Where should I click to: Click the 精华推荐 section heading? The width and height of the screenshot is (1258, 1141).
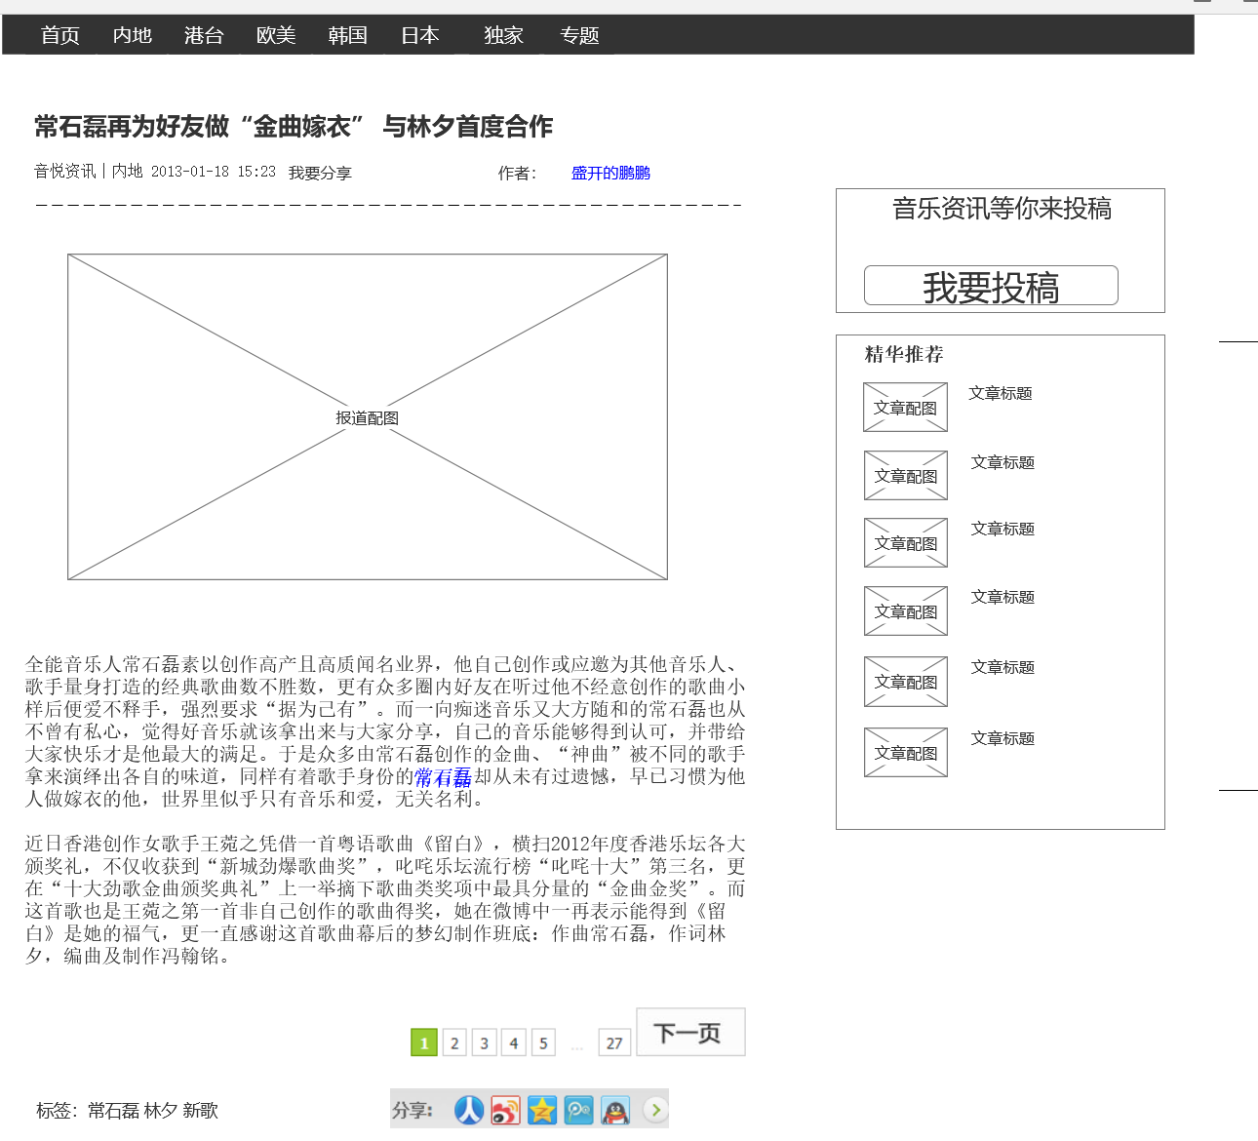click(904, 354)
